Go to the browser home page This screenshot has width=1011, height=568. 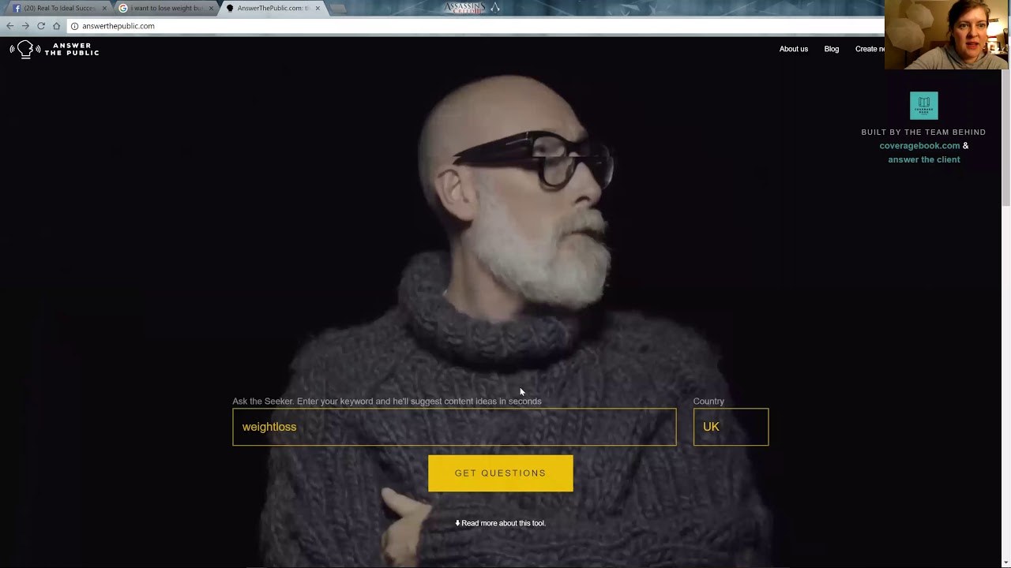(56, 26)
